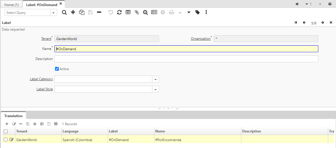Expand the Label Style dropdown
The width and height of the screenshot is (336, 148).
pos(156,89)
